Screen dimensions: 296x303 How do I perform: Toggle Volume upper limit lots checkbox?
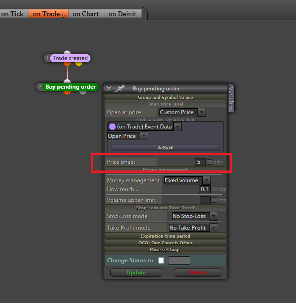coord(214,200)
